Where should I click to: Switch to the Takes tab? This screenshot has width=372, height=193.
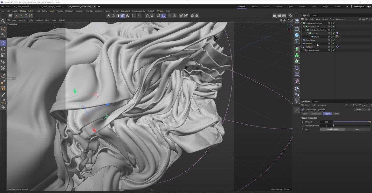tap(314, 16)
